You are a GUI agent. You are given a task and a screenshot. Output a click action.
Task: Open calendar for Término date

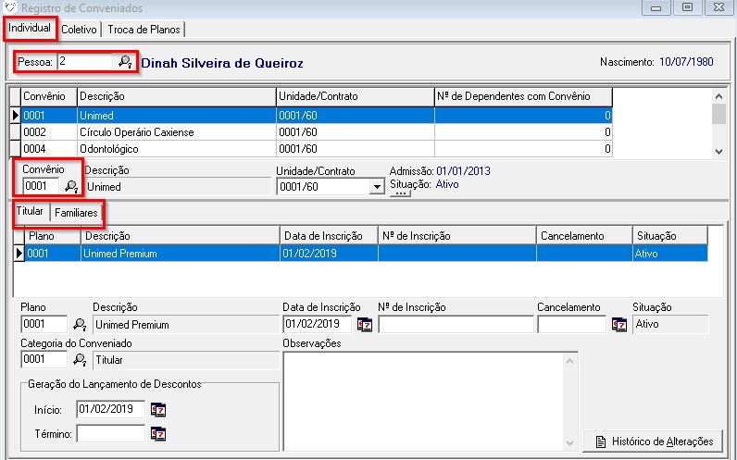(157, 433)
